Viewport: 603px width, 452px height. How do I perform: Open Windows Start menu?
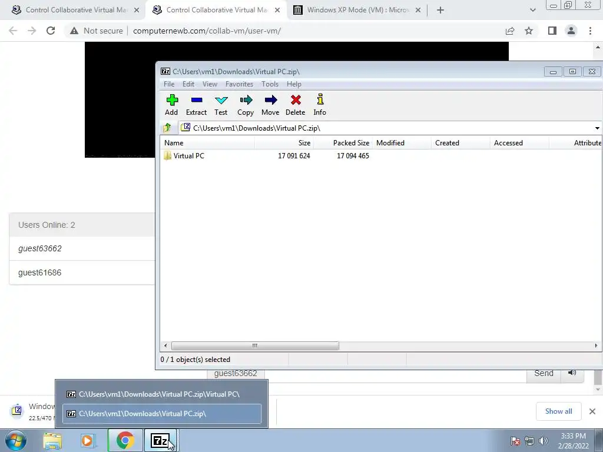[x=16, y=440]
